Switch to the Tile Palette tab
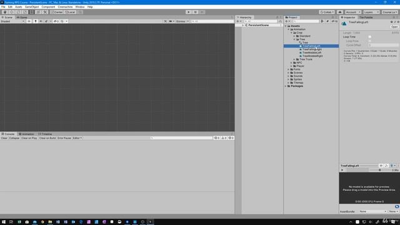 (366, 17)
